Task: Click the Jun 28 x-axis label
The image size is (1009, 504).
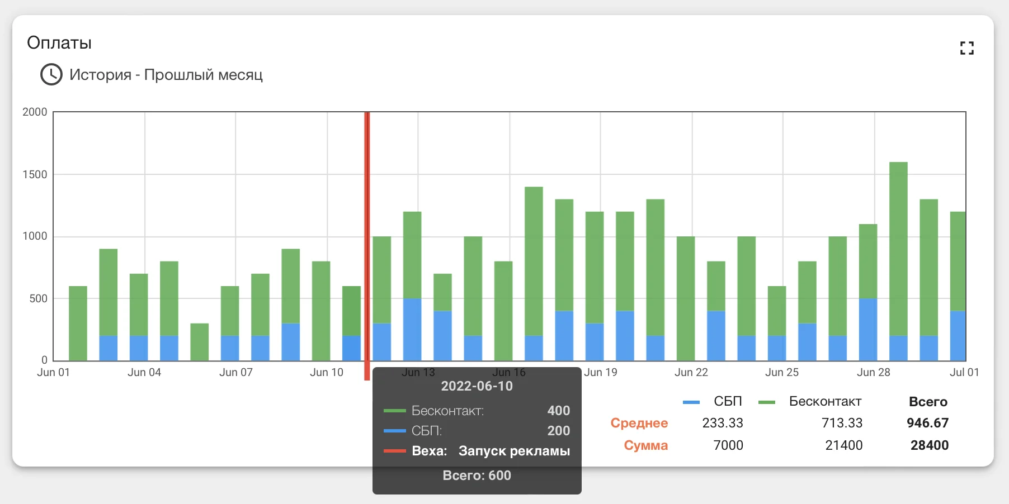Action: click(x=874, y=372)
